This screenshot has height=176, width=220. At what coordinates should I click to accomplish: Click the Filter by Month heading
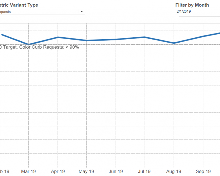click(x=192, y=5)
